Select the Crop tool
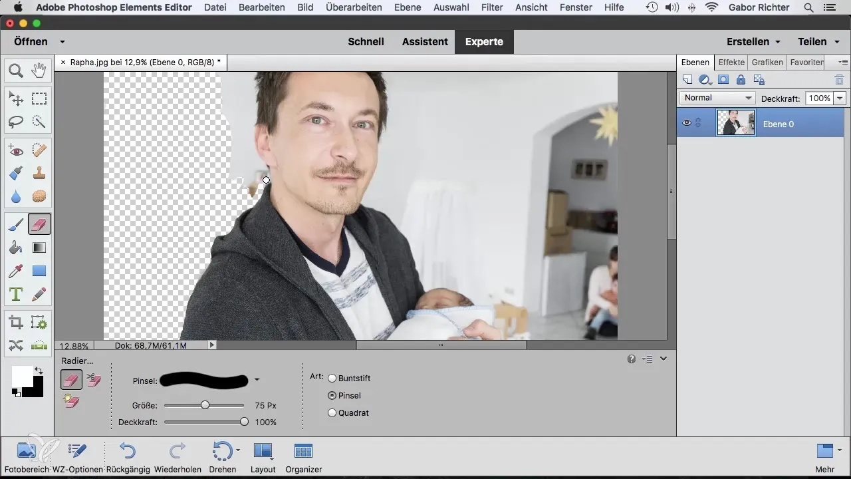The image size is (851, 479). [x=16, y=323]
